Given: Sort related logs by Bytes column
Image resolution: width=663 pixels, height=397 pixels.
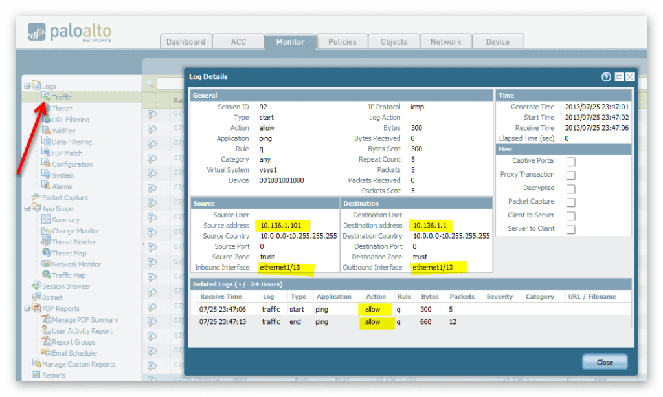Looking at the screenshot, I should [x=430, y=297].
